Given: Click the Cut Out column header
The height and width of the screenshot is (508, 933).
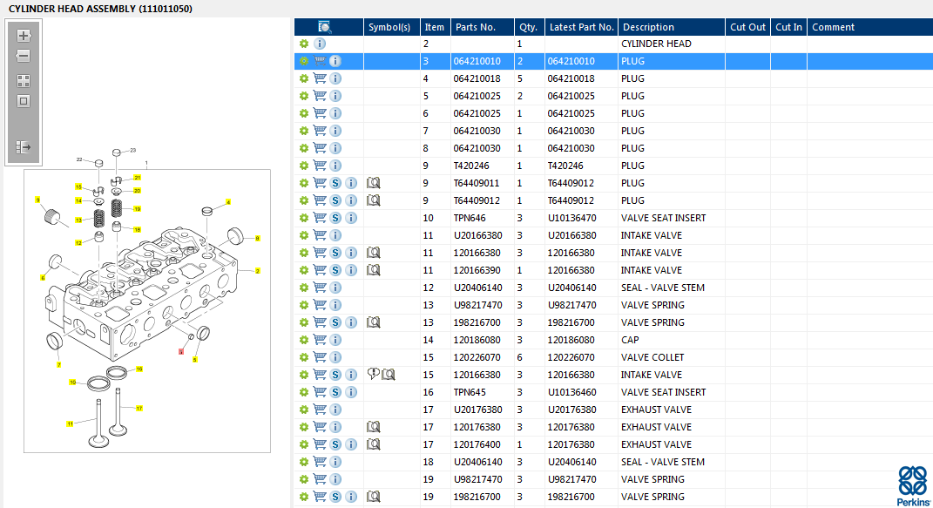Looking at the screenshot, I should click(x=748, y=27).
